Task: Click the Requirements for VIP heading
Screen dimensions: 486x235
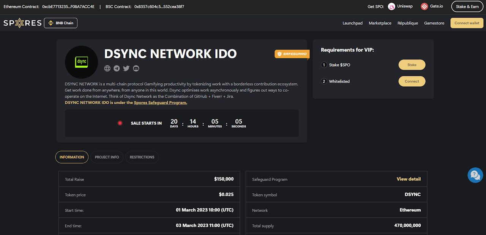Action: click(347, 50)
